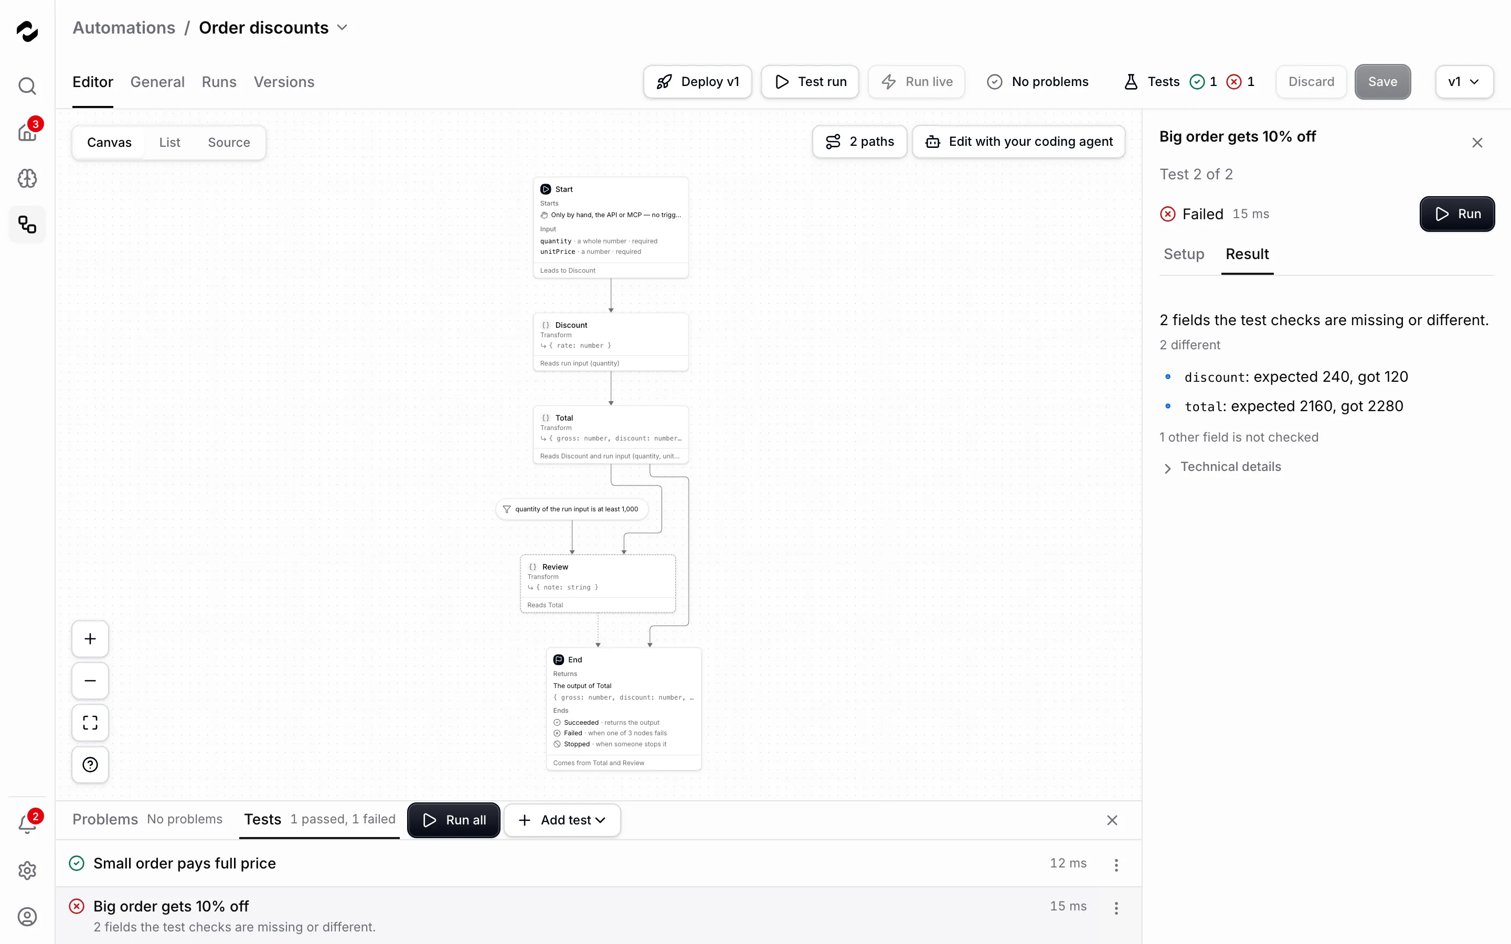Select the Start node on canvas
This screenshot has height=944, width=1511.
click(611, 228)
